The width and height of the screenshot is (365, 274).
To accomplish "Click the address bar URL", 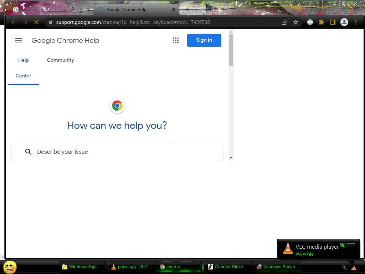I will tap(133, 22).
